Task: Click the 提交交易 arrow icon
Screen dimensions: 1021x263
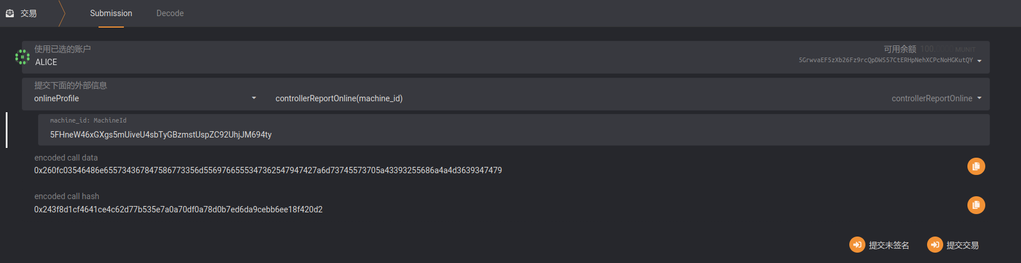Action: 935,245
